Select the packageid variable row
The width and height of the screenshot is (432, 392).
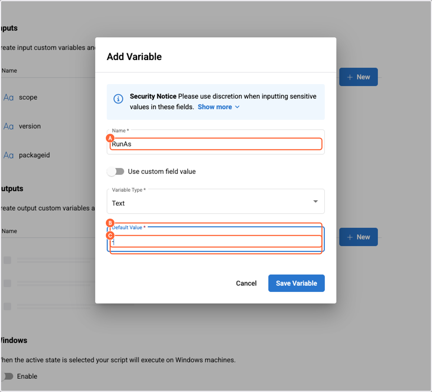(x=48, y=155)
